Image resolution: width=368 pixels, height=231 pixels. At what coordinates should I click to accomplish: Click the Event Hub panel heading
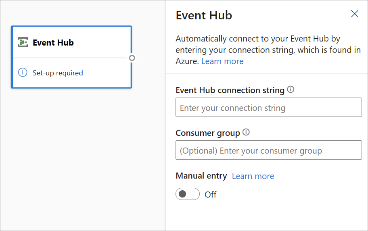[x=204, y=15]
